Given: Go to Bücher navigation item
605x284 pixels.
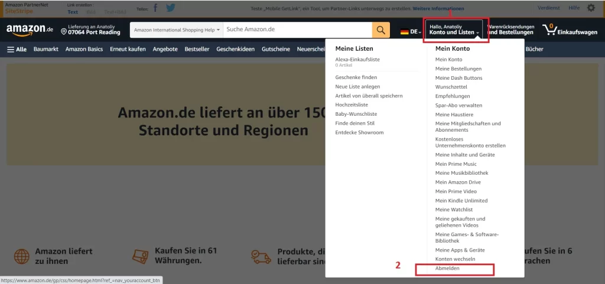Looking at the screenshot, I should [534, 49].
